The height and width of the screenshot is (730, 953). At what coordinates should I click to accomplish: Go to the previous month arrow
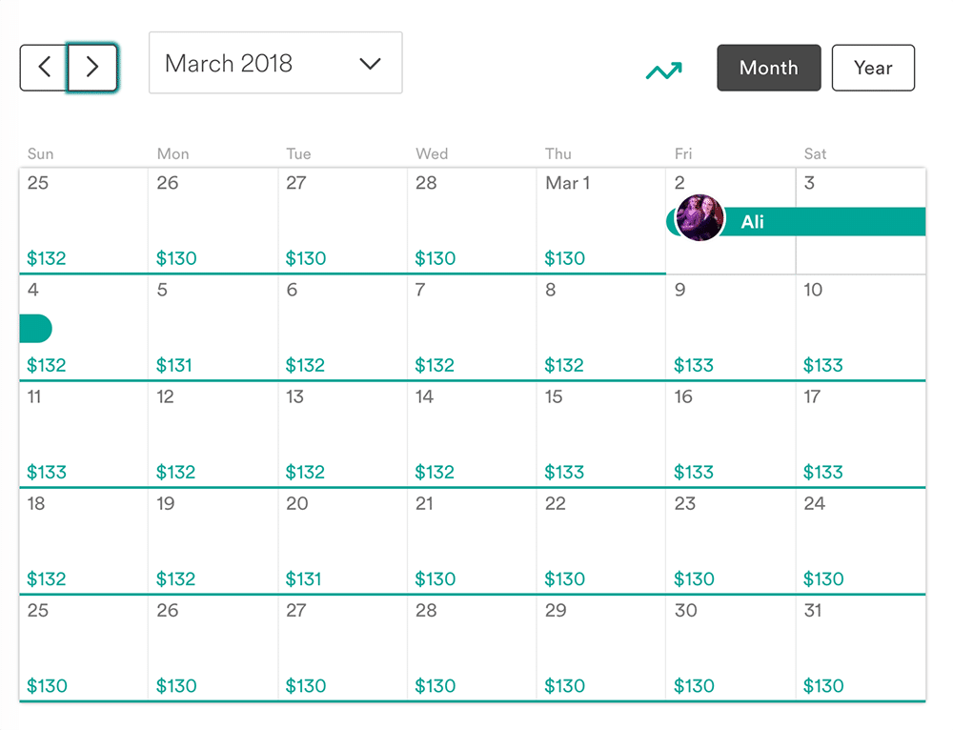pos(44,67)
